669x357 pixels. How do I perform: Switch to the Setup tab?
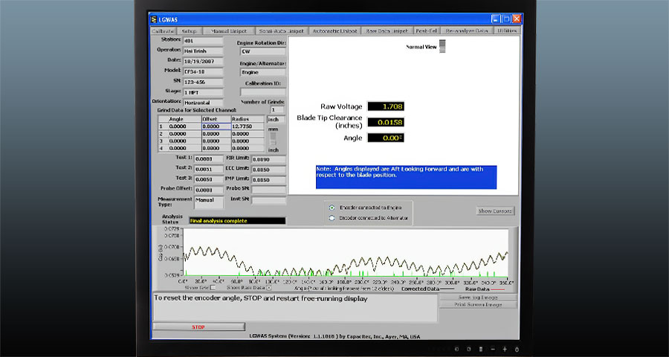click(x=189, y=31)
